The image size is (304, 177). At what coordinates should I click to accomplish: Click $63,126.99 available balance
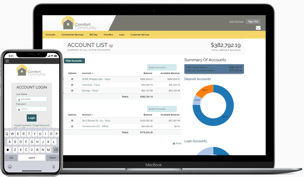(x=174, y=91)
